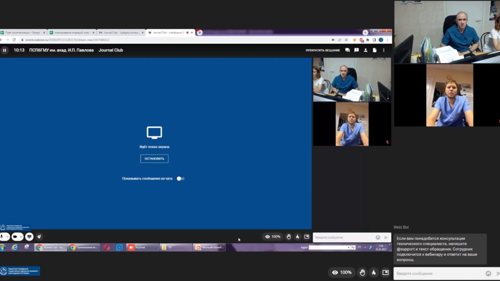
Task: Open picture-in-picture layout icon in bottom bar
Action: click(385, 272)
